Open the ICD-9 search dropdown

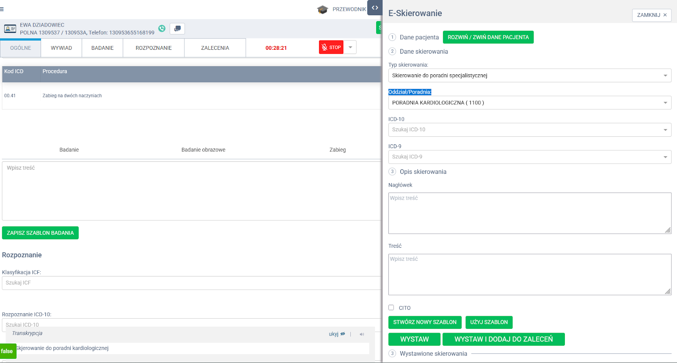529,157
